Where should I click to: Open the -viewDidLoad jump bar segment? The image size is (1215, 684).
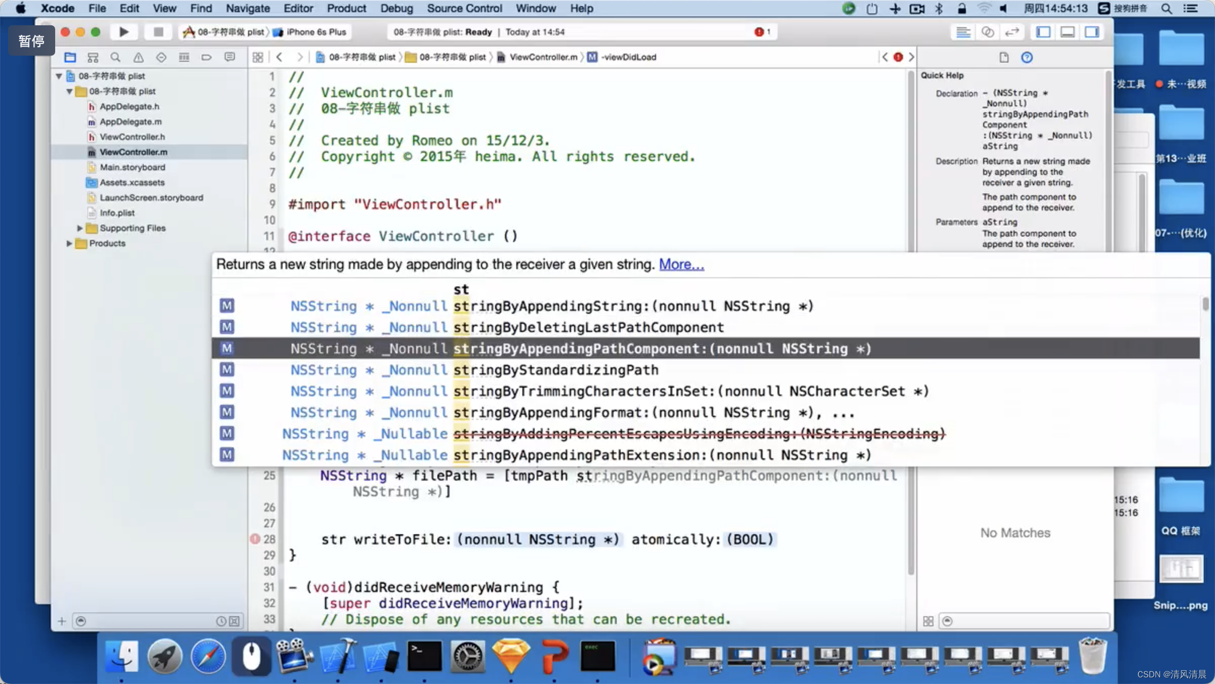(x=622, y=57)
